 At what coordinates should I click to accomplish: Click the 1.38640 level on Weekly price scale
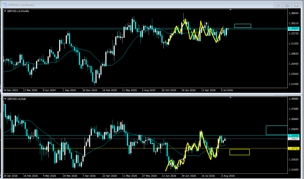pos(293,13)
